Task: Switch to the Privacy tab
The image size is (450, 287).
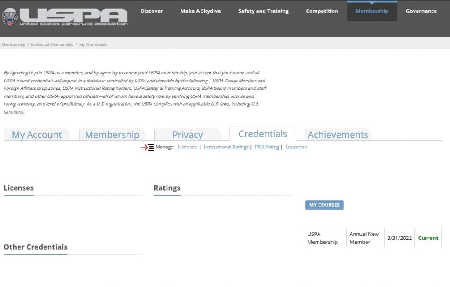Action: point(187,135)
